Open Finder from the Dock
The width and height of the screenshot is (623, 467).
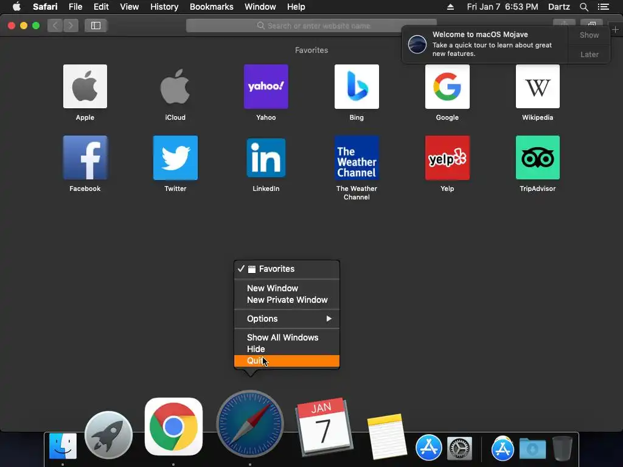[63, 446]
